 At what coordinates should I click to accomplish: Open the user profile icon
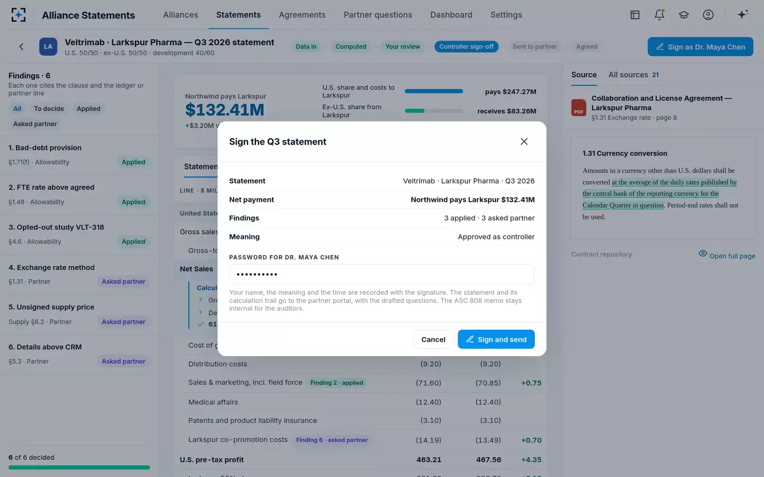pos(708,15)
